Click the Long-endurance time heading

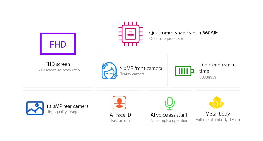[217, 68]
